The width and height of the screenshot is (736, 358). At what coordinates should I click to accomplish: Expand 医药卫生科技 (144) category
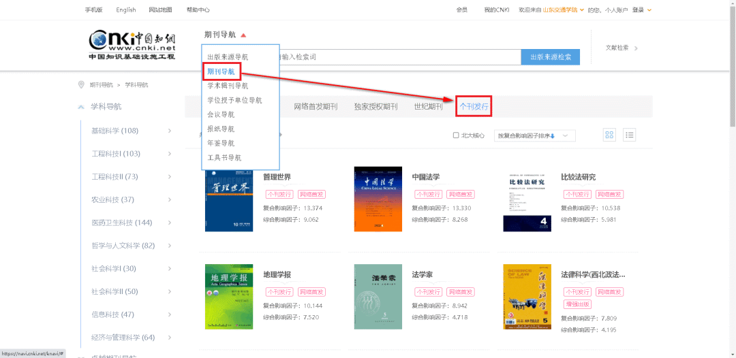[x=170, y=223]
